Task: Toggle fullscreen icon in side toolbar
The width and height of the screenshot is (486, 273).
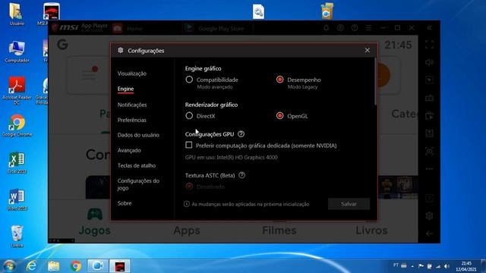Action: click(x=429, y=45)
